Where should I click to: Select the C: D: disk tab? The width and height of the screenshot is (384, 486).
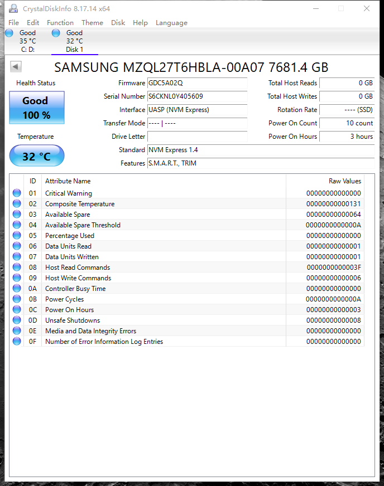(x=28, y=41)
